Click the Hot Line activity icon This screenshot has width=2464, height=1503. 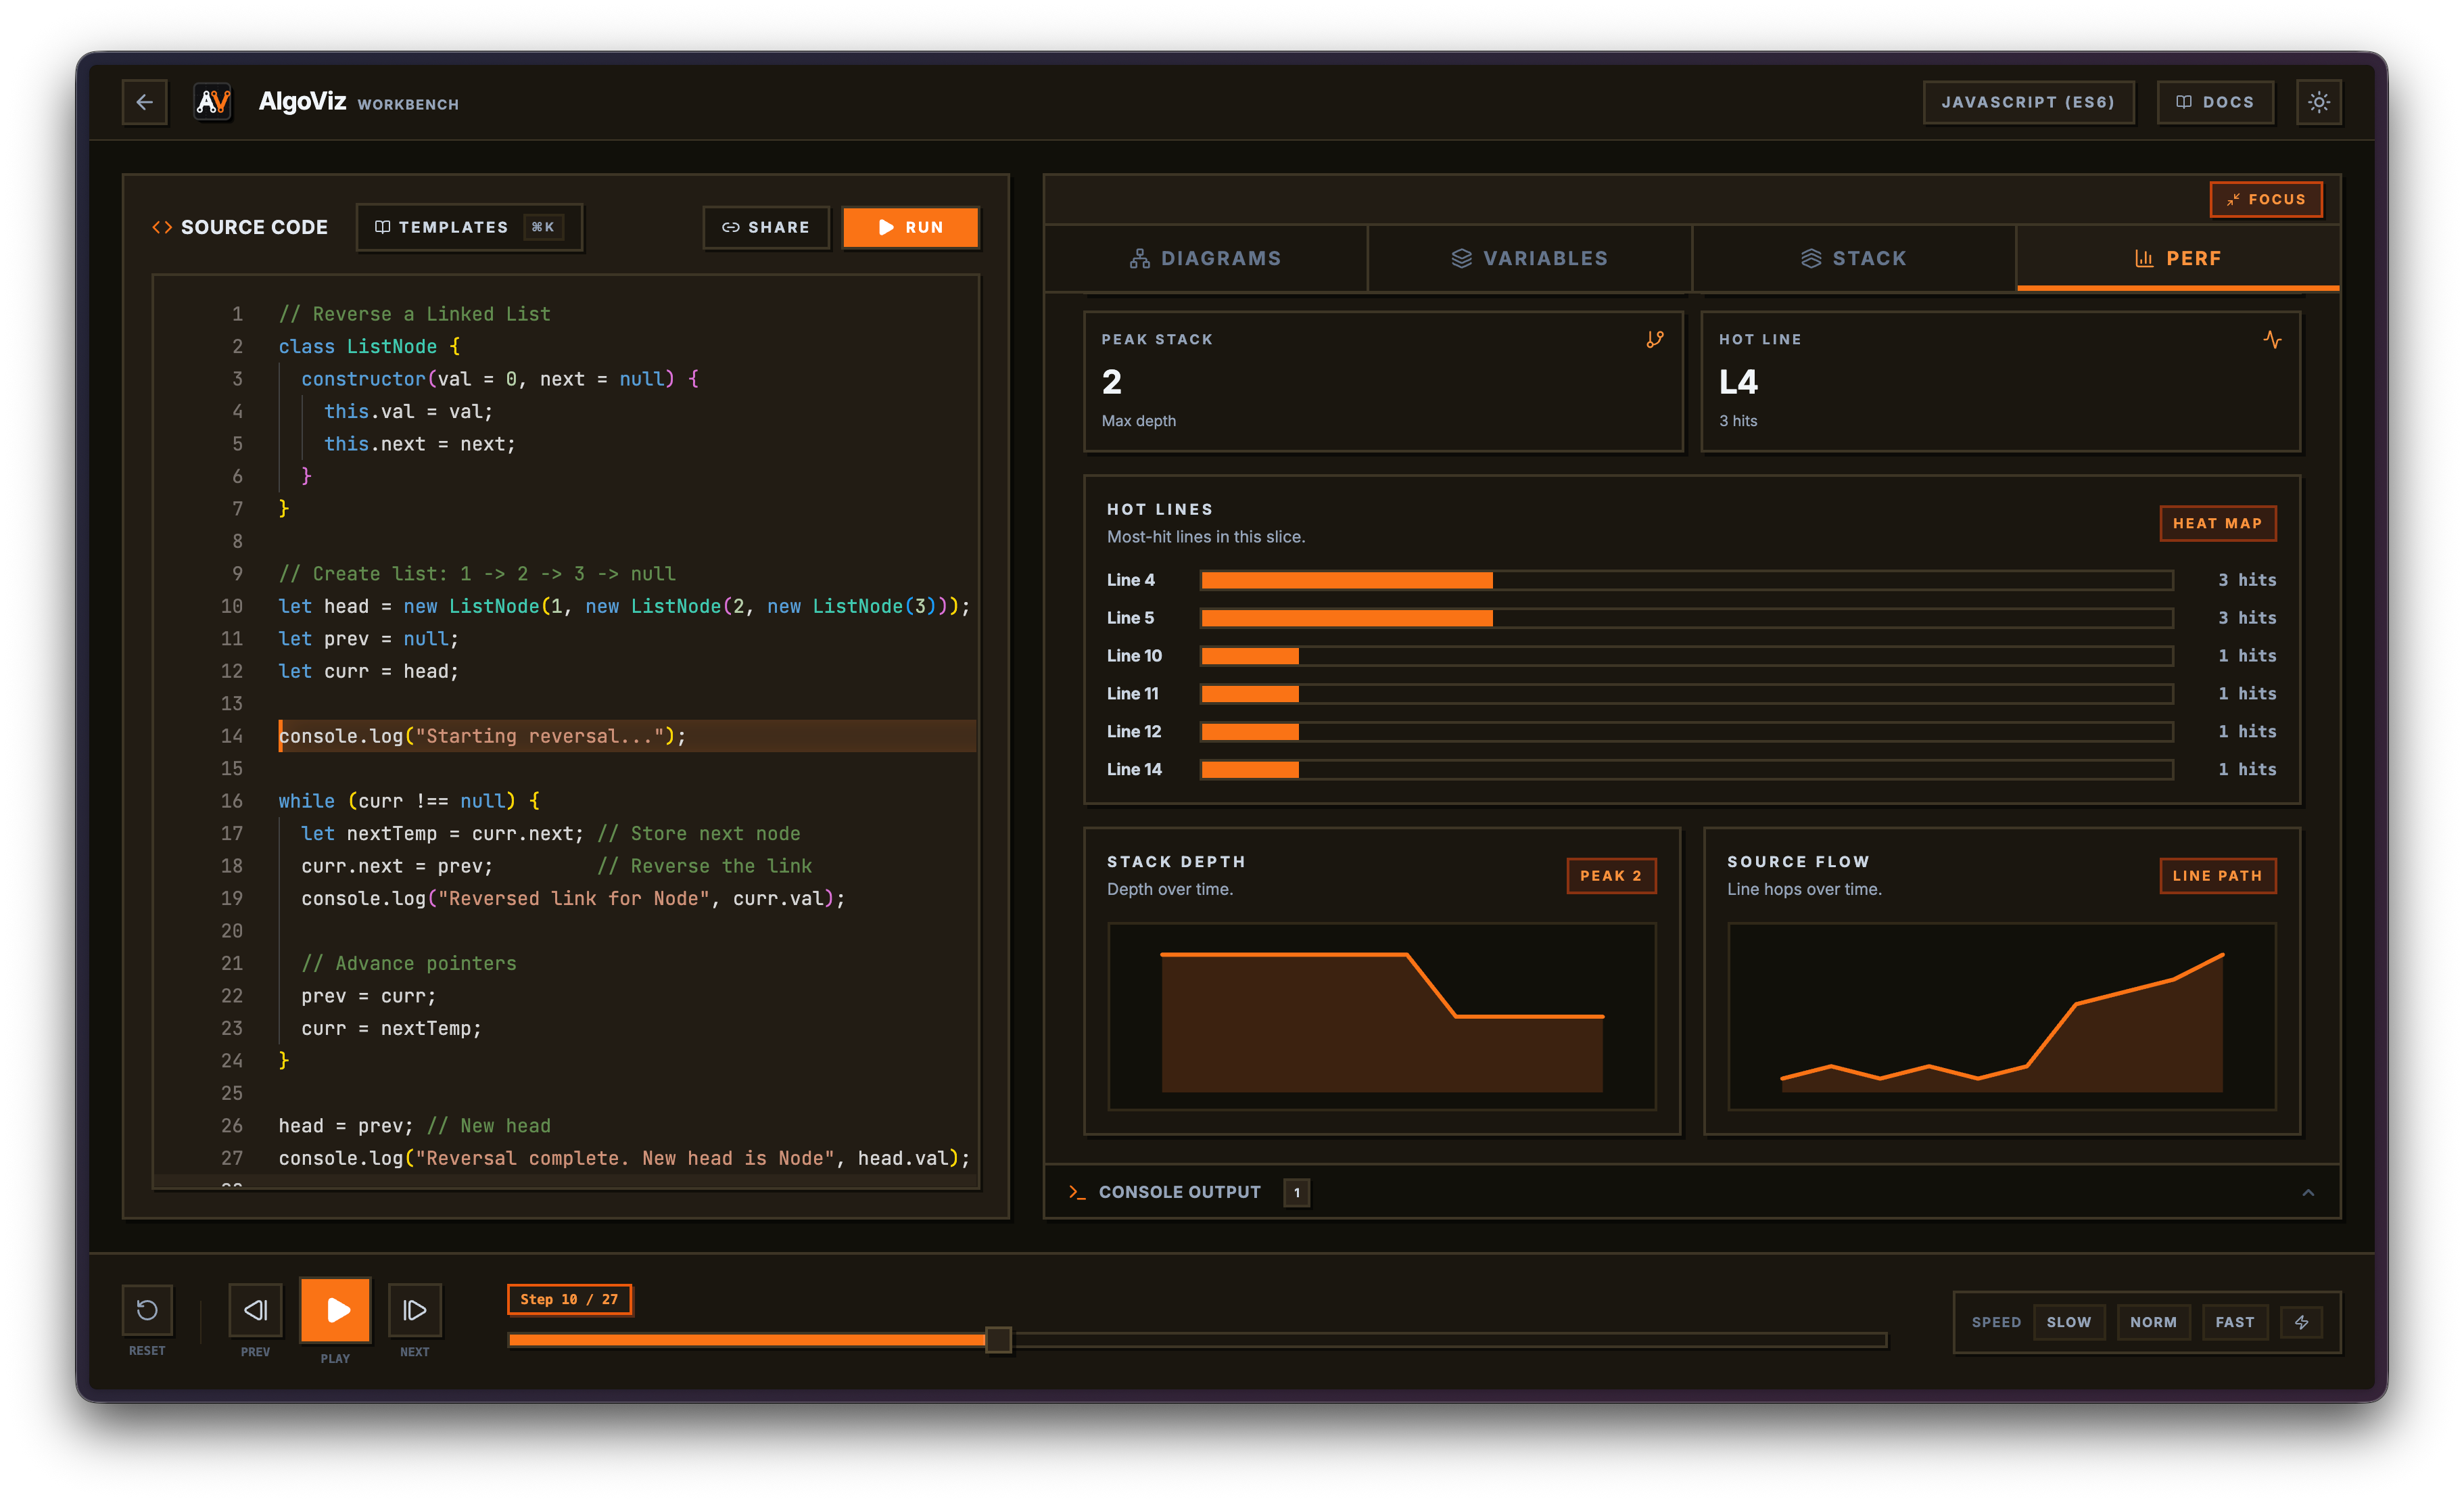[2272, 340]
